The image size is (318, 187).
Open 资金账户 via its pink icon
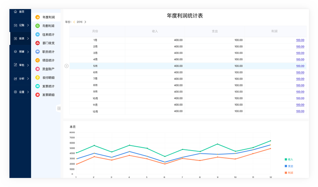coord(38,69)
